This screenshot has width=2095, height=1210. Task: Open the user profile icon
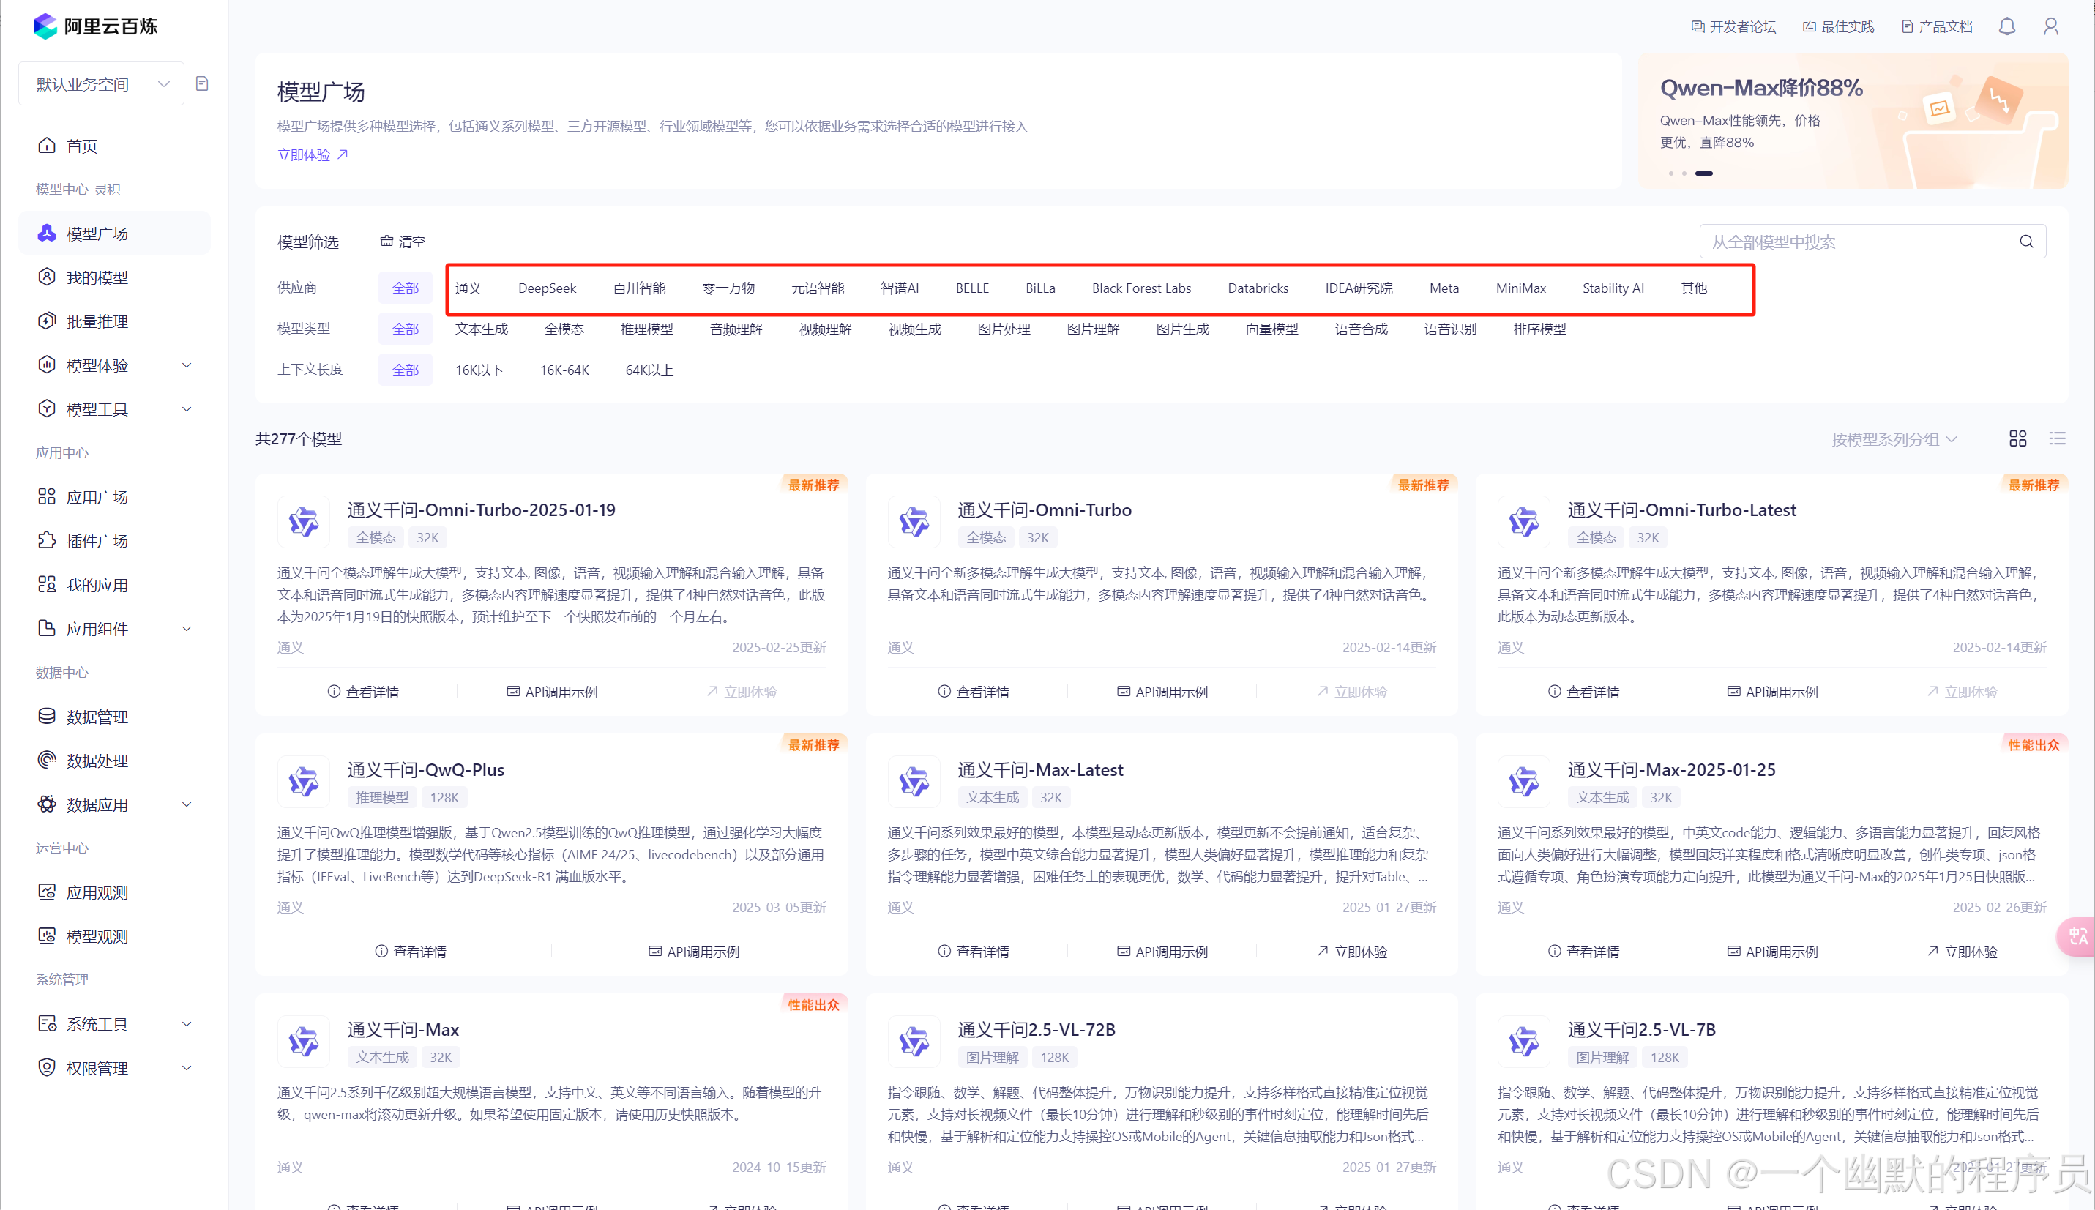coord(2050,26)
